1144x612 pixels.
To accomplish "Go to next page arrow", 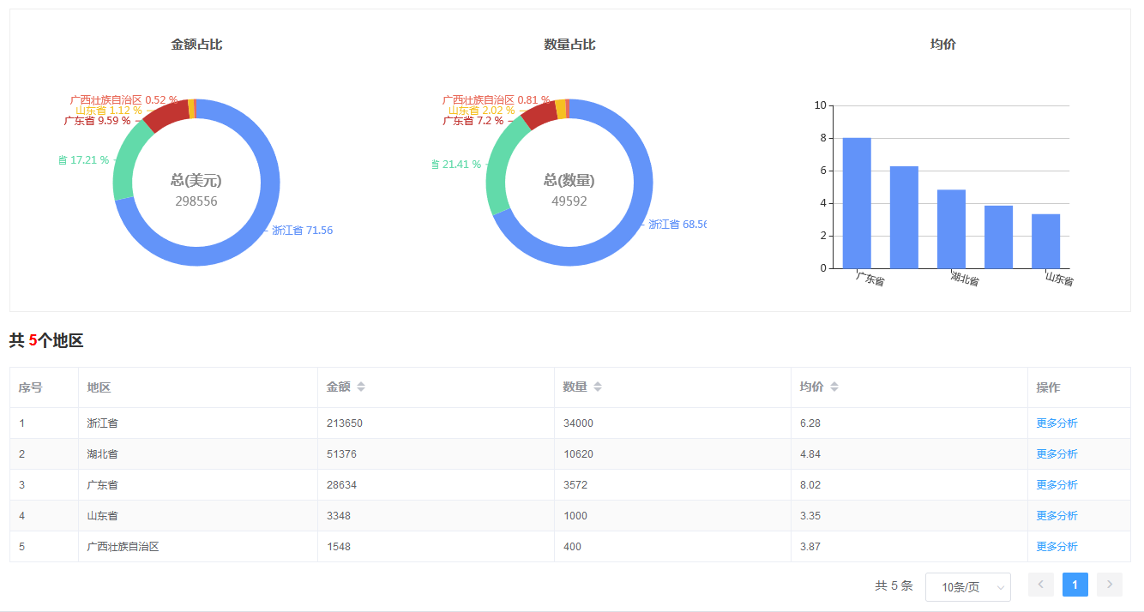I will pos(1110,585).
